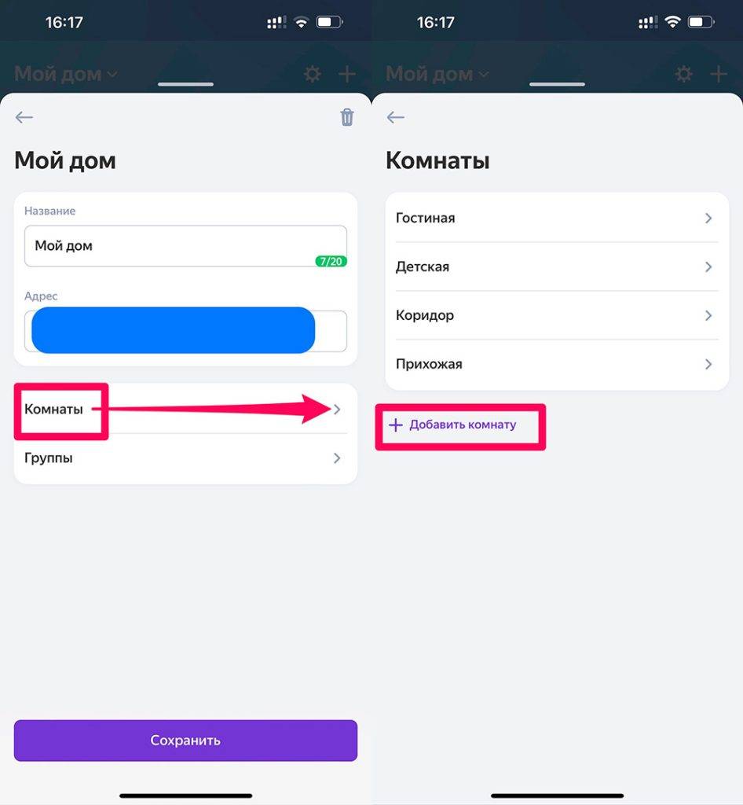This screenshot has height=805, width=743.
Task: Open the Гостиная room
Action: (556, 218)
